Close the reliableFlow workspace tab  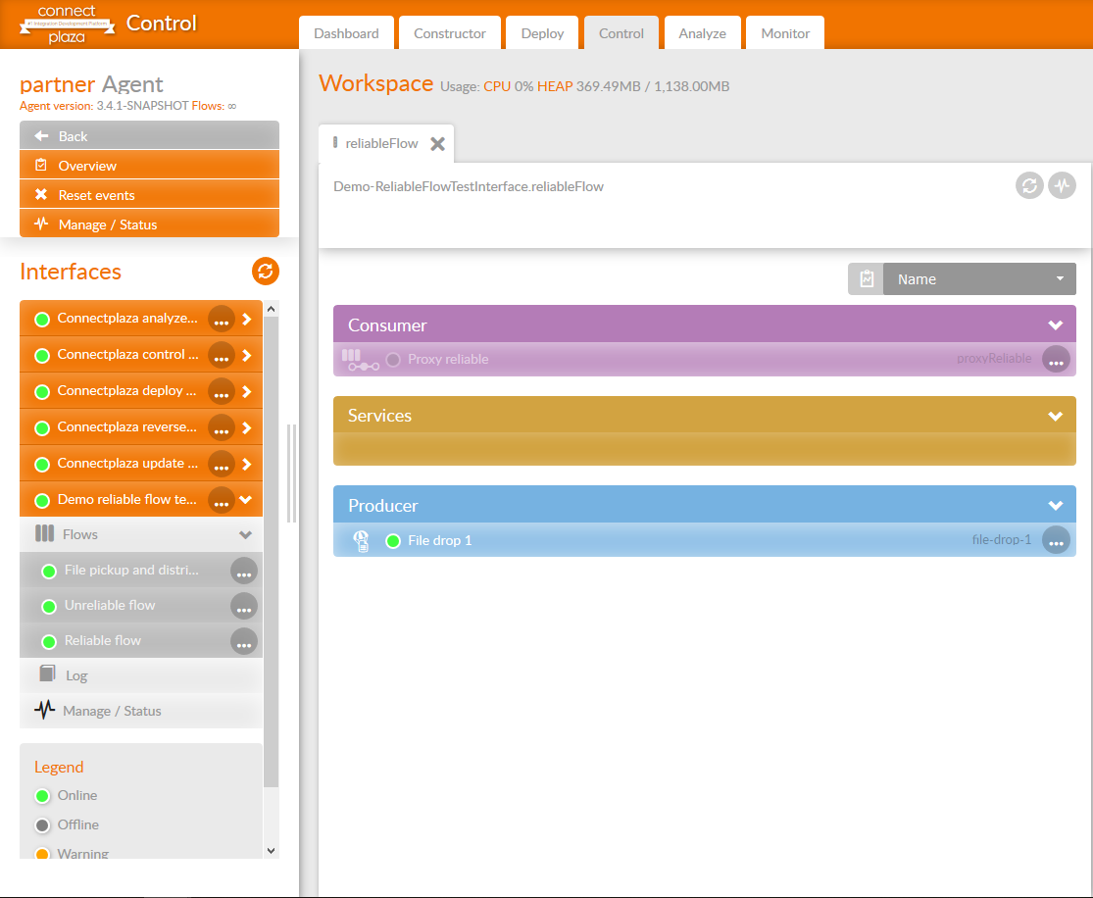coord(438,144)
